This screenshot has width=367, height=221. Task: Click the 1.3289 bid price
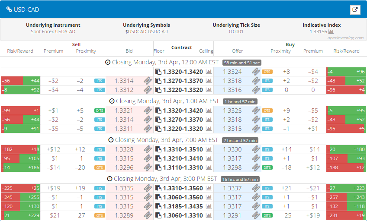click(124, 215)
